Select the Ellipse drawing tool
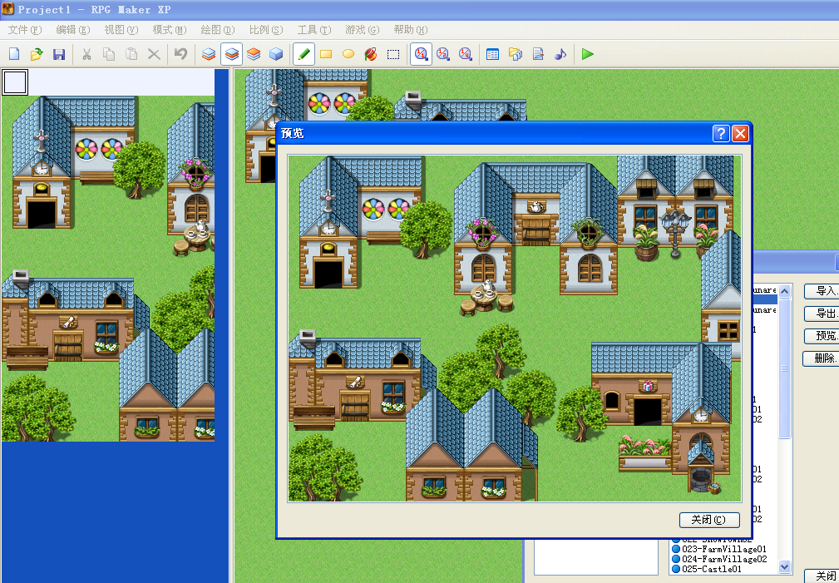The image size is (839, 583). click(x=348, y=54)
